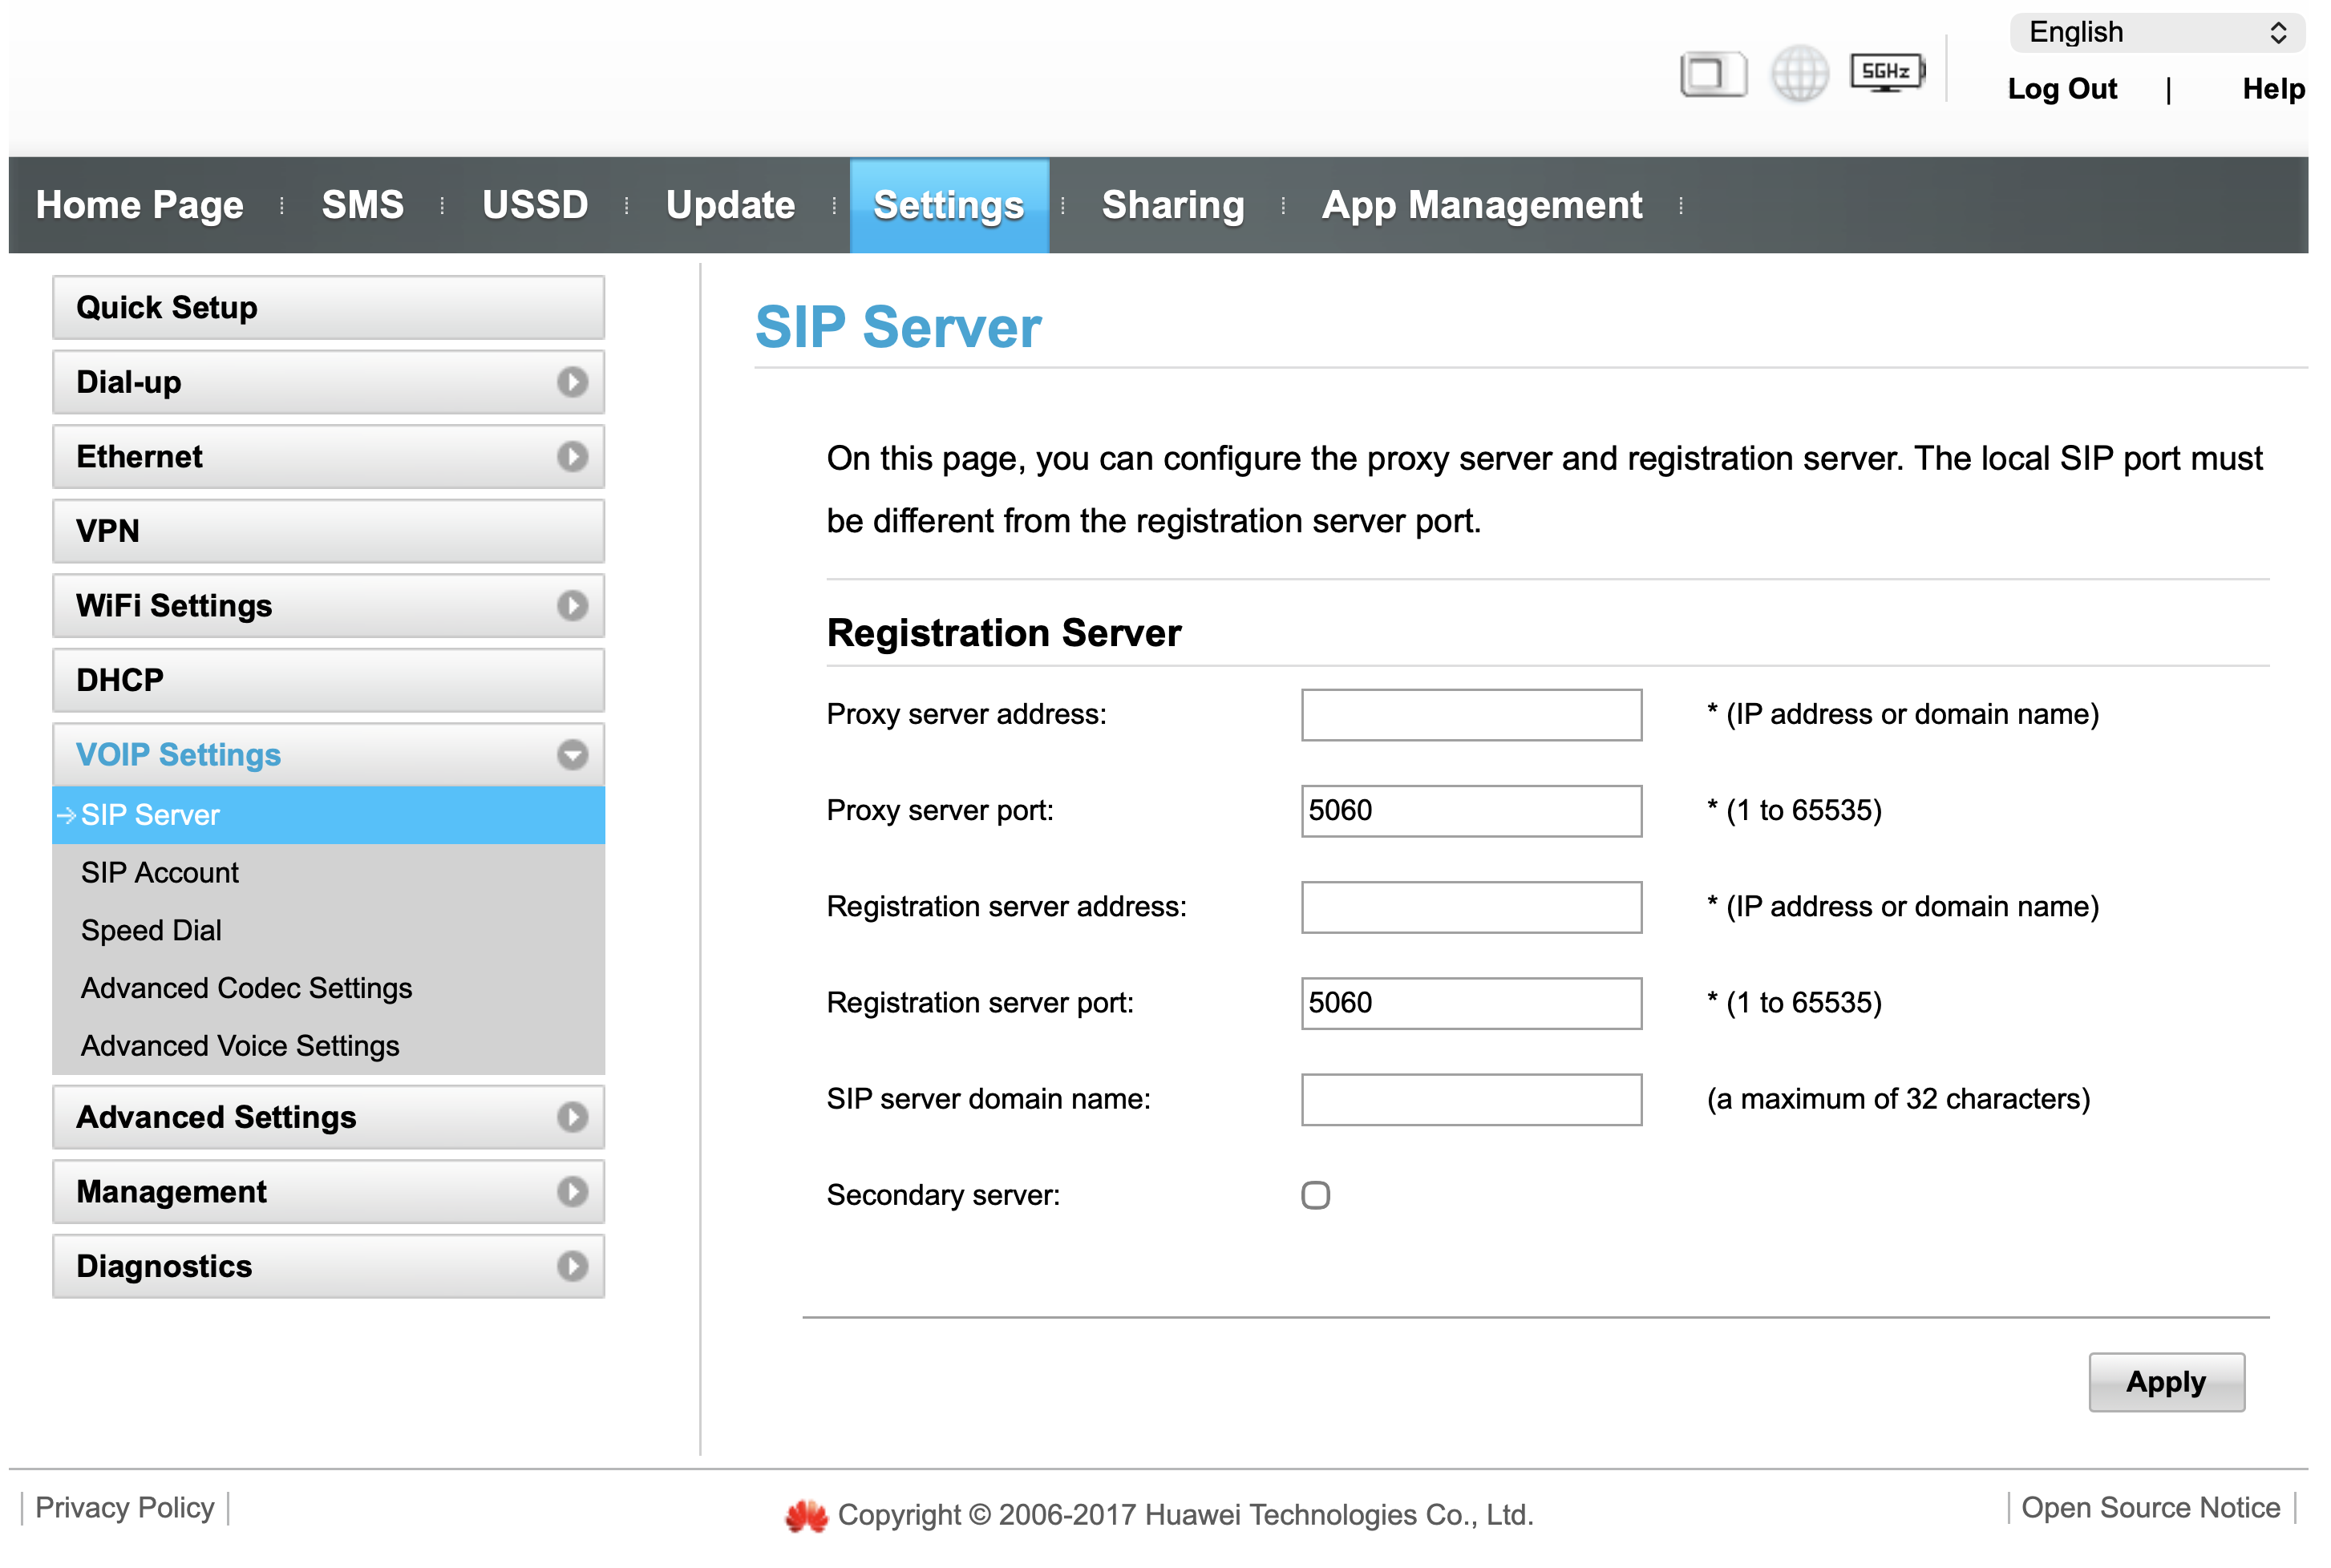The width and height of the screenshot is (2331, 1568).
Task: Open the English language dropdown
Action: pos(2155,33)
